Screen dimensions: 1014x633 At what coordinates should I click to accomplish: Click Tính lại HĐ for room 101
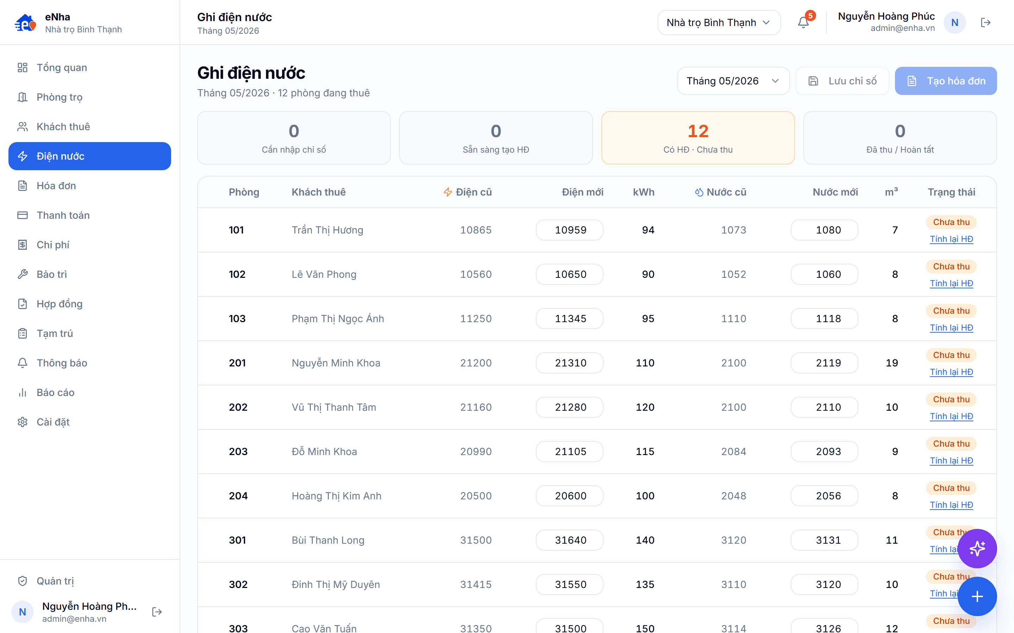951,239
